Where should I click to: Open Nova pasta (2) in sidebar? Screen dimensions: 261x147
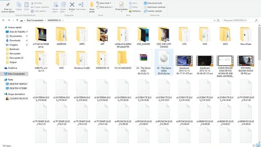[x=15, y=58]
